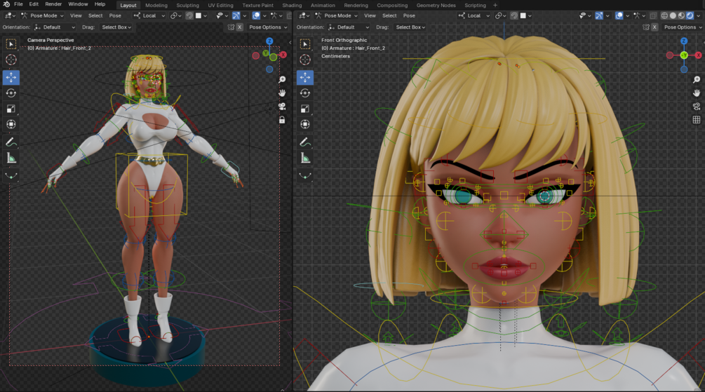Click the red X axis on the Camera Perspective viewport gizmo

click(x=283, y=55)
